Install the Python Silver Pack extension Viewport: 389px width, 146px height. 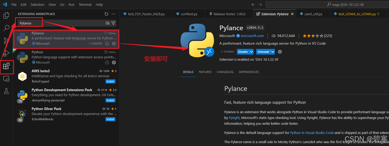110,119
